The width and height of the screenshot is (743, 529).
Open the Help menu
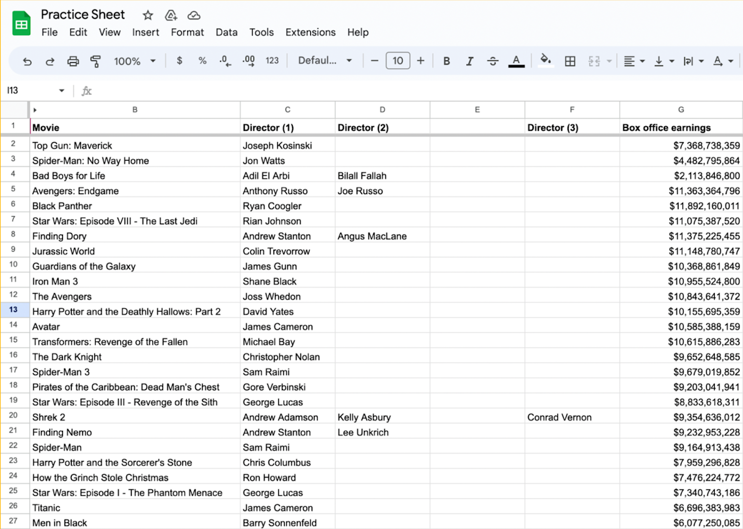pos(358,32)
